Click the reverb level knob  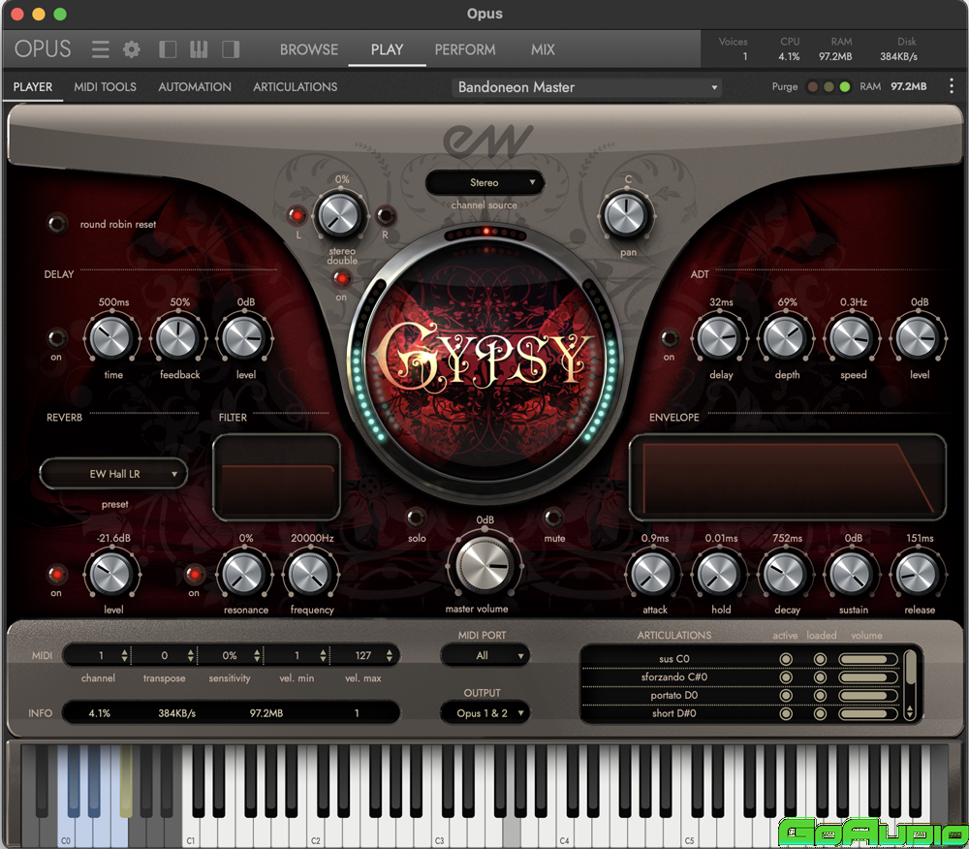(111, 574)
